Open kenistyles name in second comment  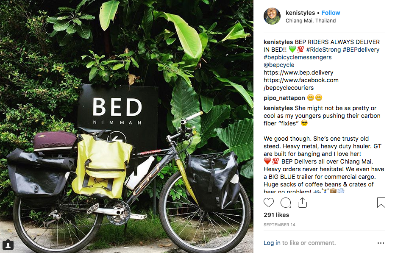point(278,108)
